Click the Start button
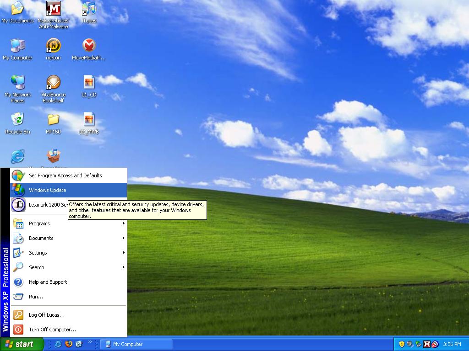 point(22,344)
